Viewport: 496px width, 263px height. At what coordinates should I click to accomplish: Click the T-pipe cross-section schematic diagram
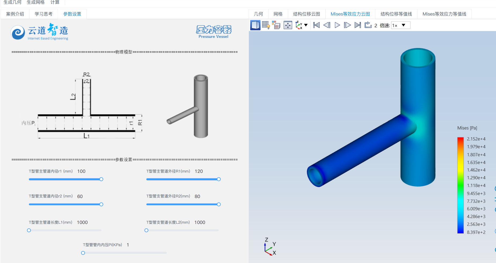[82, 105]
